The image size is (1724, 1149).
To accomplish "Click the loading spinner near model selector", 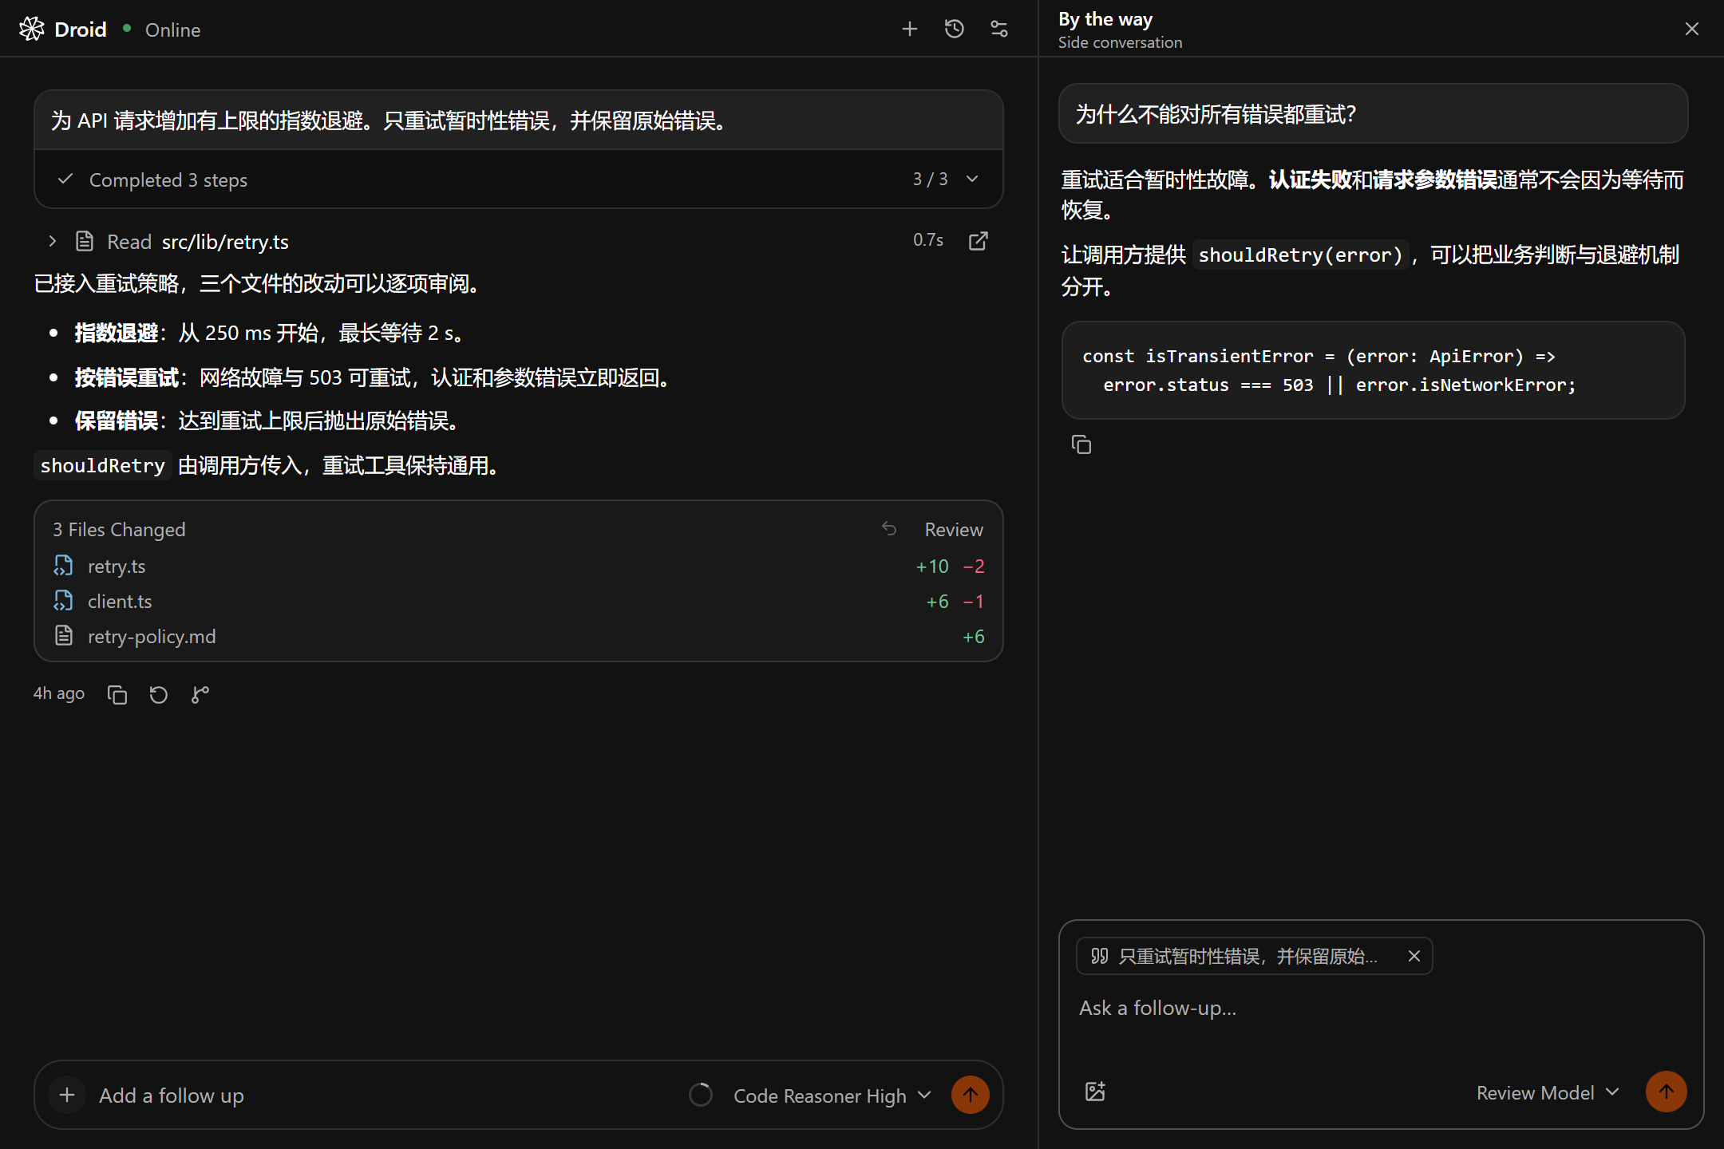I will click(x=701, y=1095).
